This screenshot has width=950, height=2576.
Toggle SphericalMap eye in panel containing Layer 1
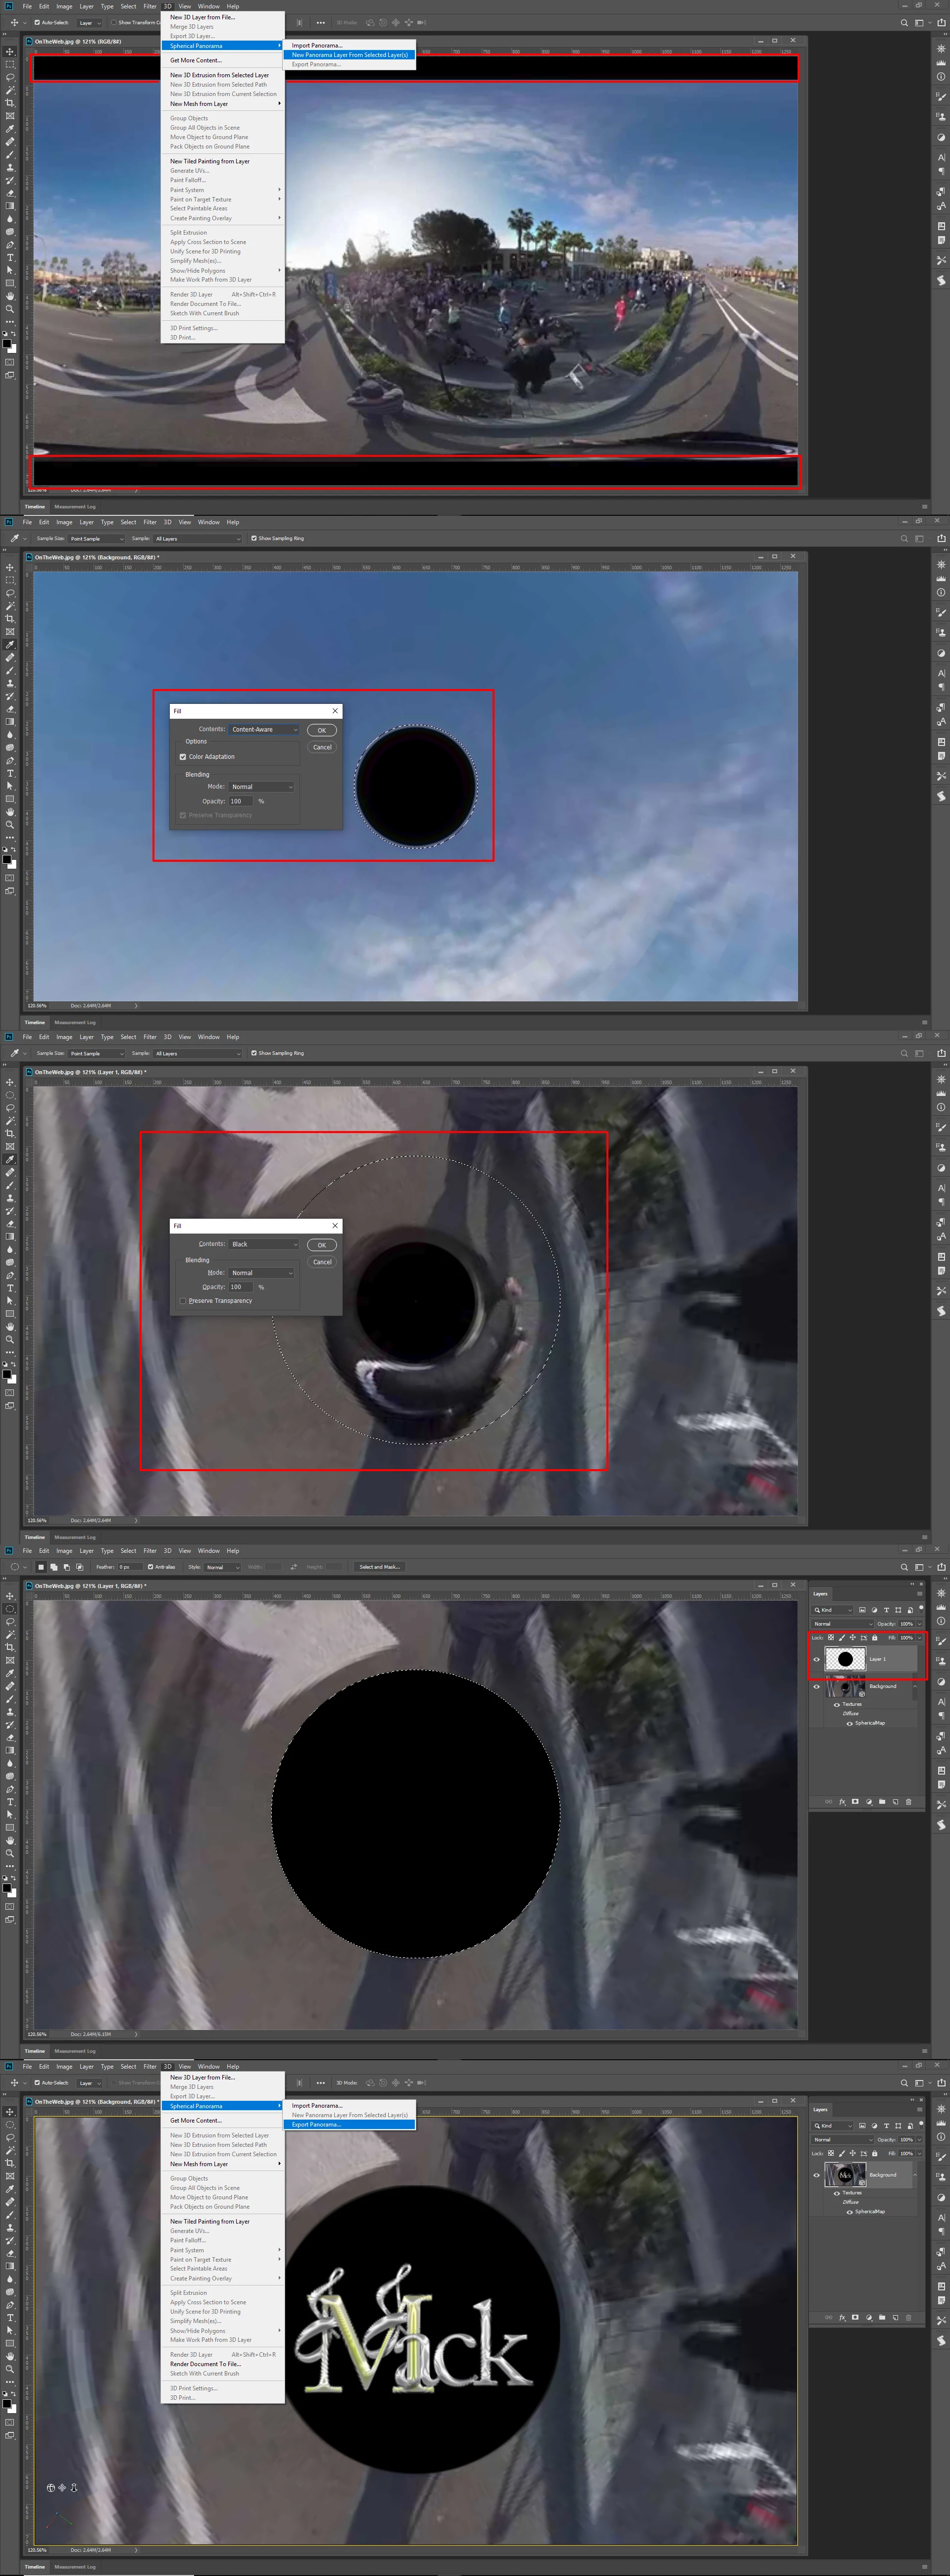pyautogui.click(x=850, y=1724)
